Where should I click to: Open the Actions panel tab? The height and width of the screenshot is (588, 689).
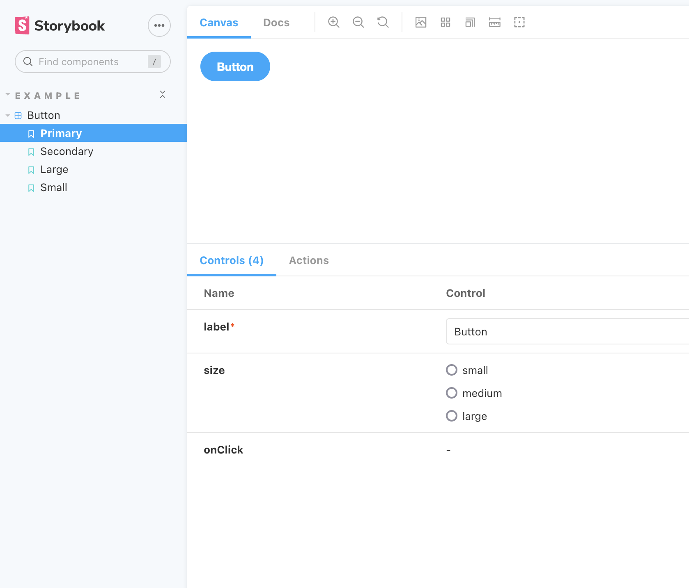308,260
